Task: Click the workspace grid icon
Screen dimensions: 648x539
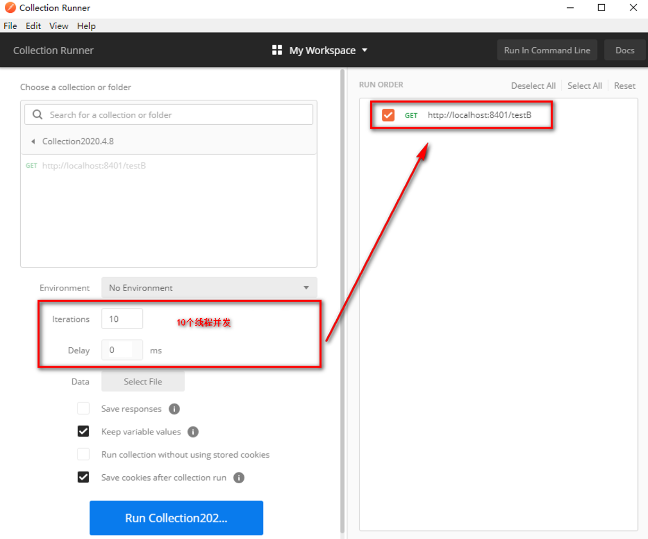Action: tap(277, 50)
